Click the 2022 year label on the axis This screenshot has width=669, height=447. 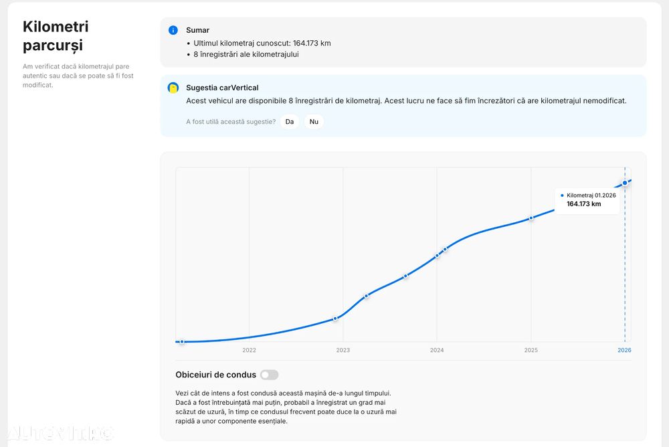click(x=249, y=350)
